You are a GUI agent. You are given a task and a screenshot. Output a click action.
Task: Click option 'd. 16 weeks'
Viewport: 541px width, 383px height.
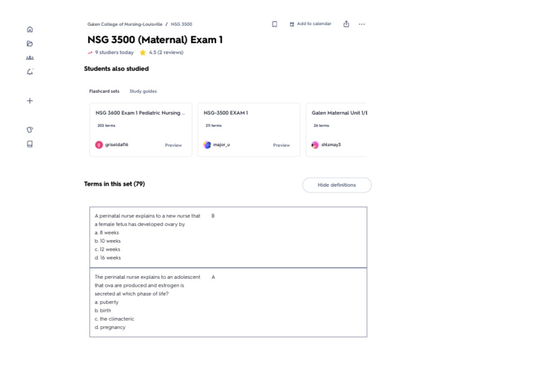[x=108, y=258]
